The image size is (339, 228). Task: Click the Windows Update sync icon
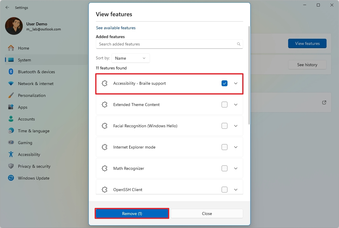tap(11, 178)
